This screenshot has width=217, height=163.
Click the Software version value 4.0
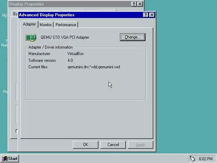pos(70,60)
